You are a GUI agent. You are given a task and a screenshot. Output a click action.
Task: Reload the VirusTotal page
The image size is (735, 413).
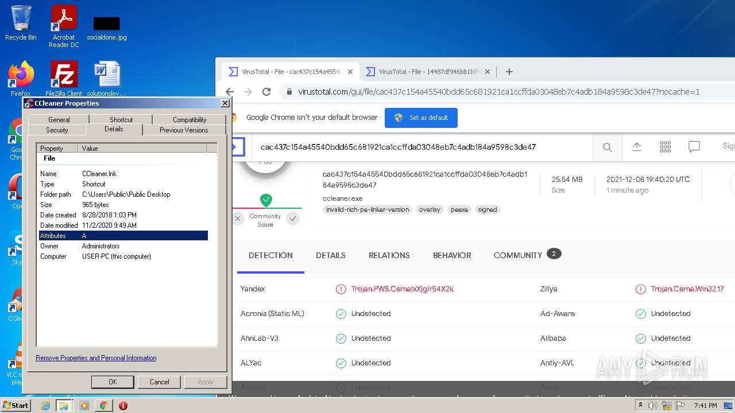(266, 92)
